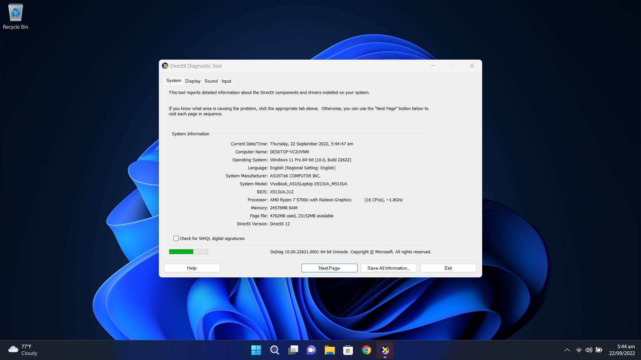This screenshot has width=641, height=360.
Task: Go to the Next Page button
Action: pos(329,268)
